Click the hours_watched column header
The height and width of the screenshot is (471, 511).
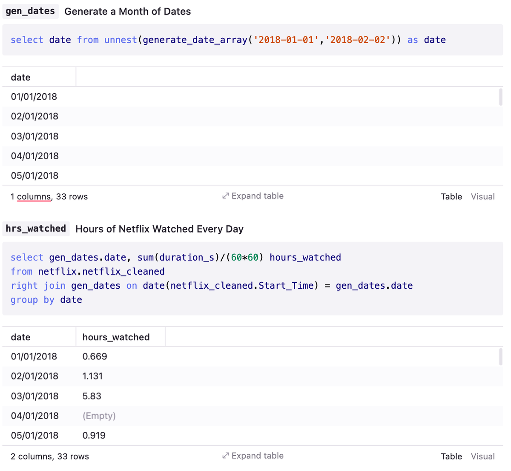[116, 337]
